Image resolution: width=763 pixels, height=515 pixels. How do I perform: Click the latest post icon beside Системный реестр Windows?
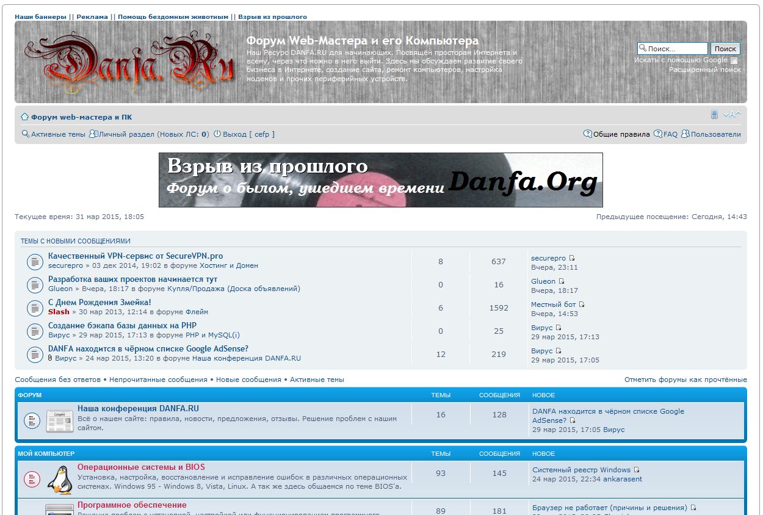(x=637, y=470)
